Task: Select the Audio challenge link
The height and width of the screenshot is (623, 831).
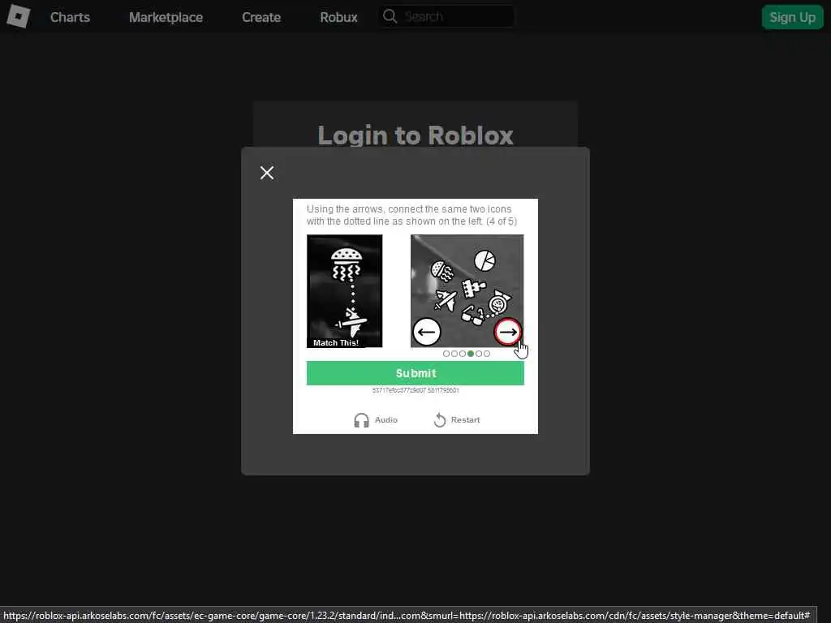Action: (x=385, y=419)
